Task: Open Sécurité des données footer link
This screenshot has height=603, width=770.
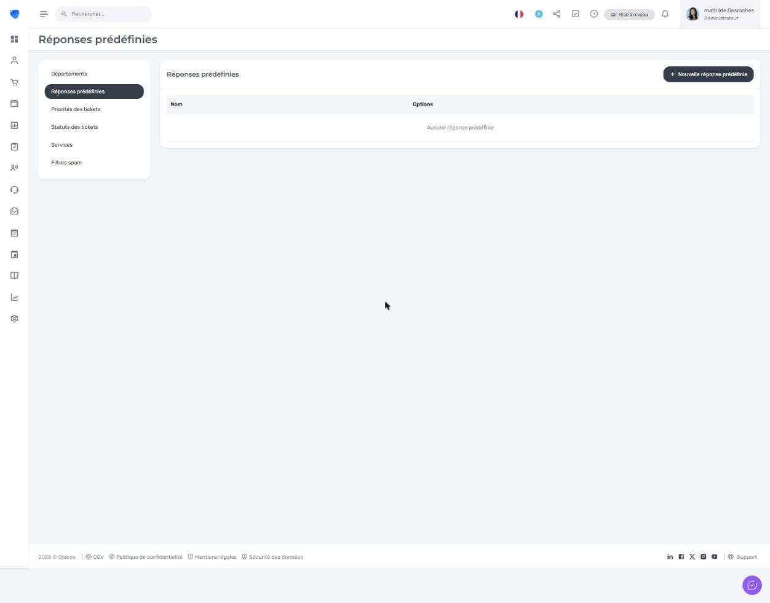Action: point(272,557)
